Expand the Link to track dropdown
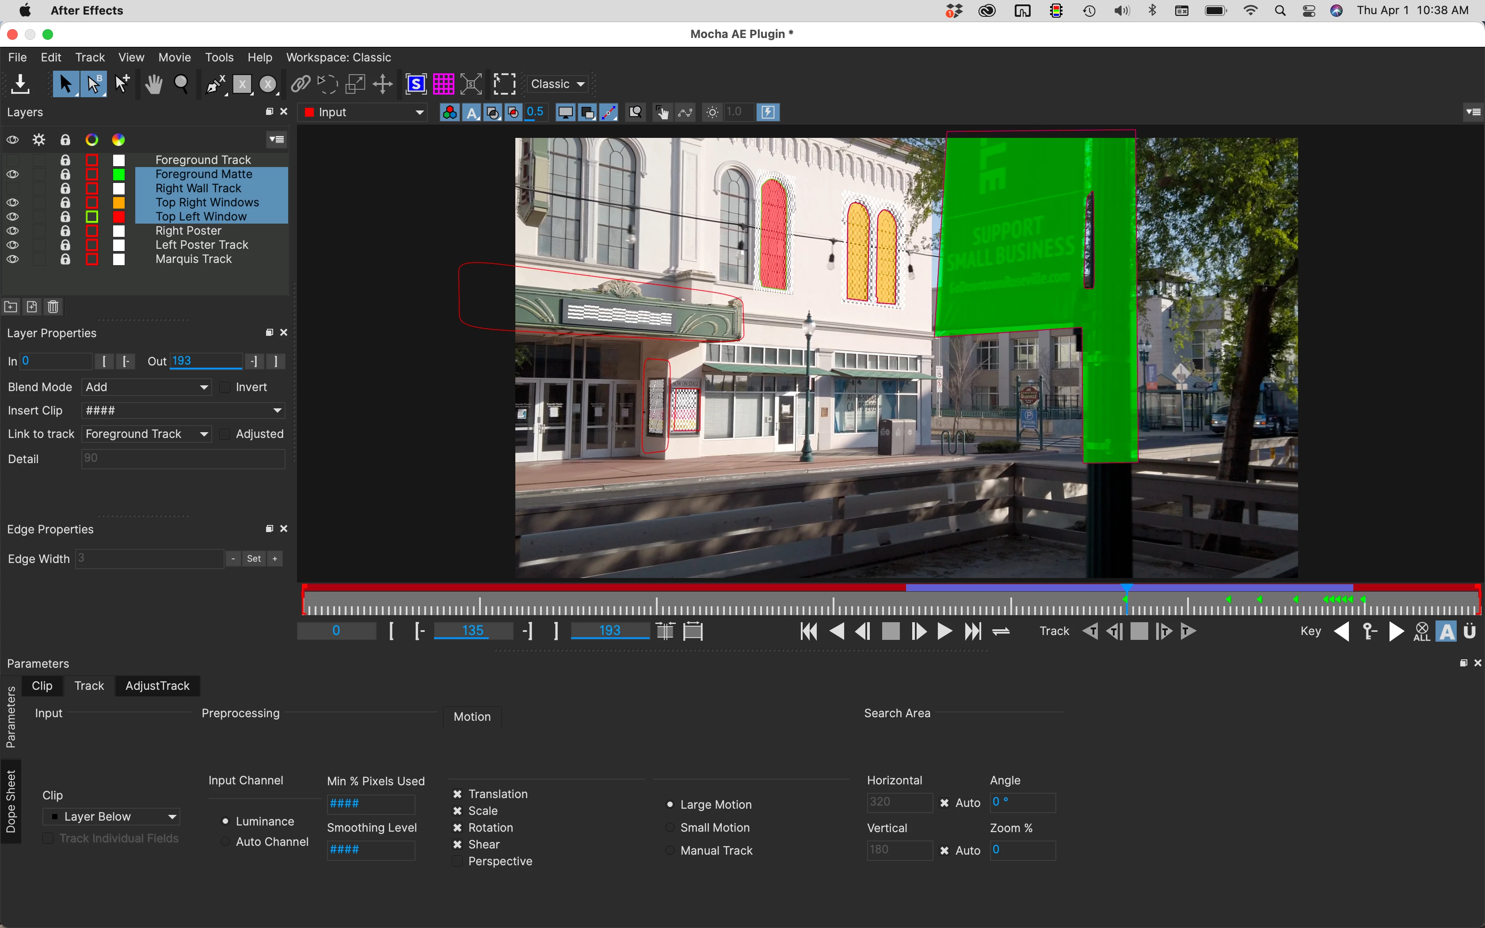This screenshot has width=1485, height=928. click(147, 434)
